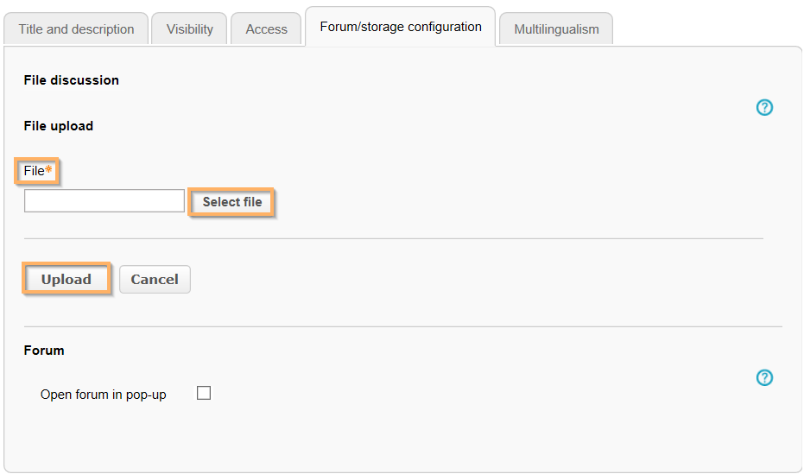
Task: Go to the Access tab
Action: click(266, 29)
